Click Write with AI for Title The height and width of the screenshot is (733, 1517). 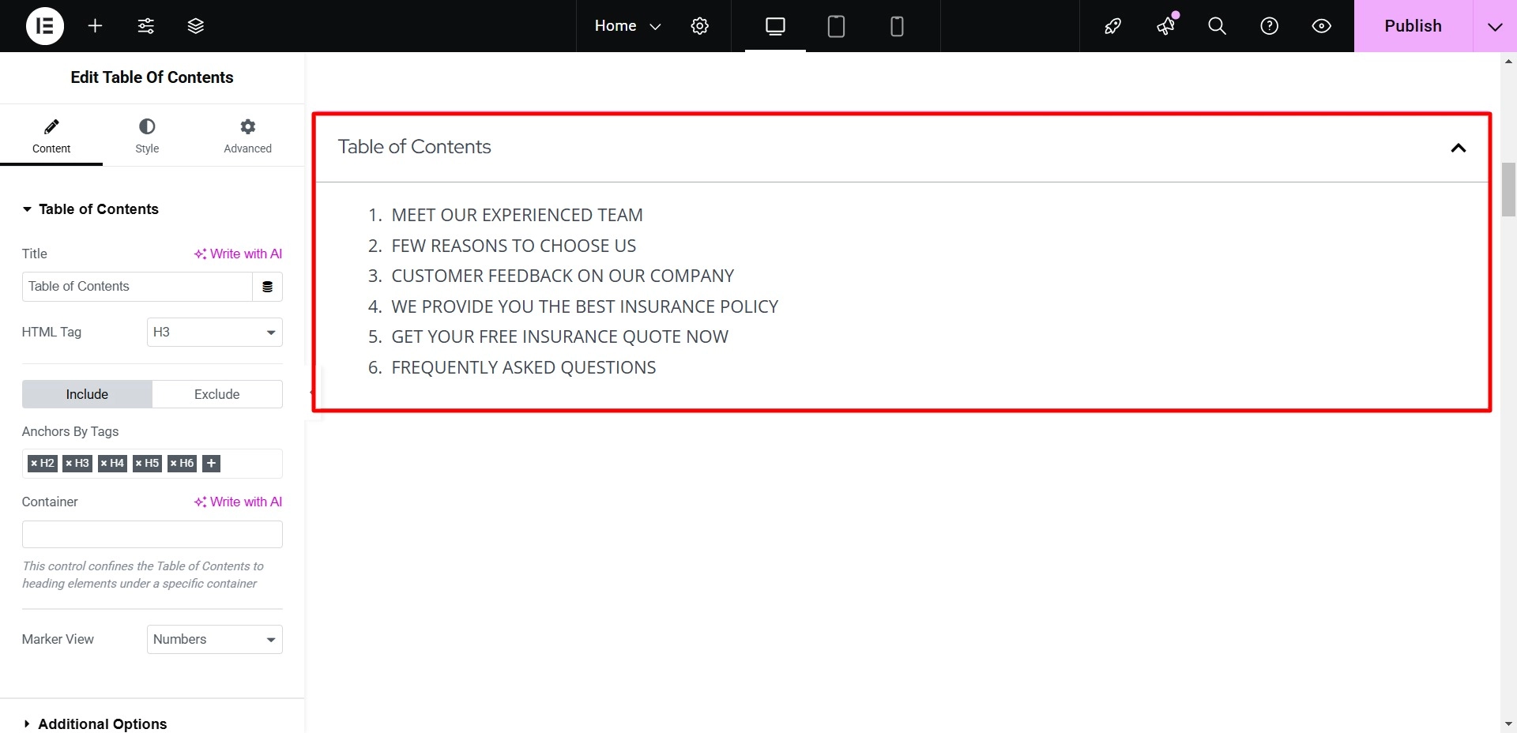[238, 254]
